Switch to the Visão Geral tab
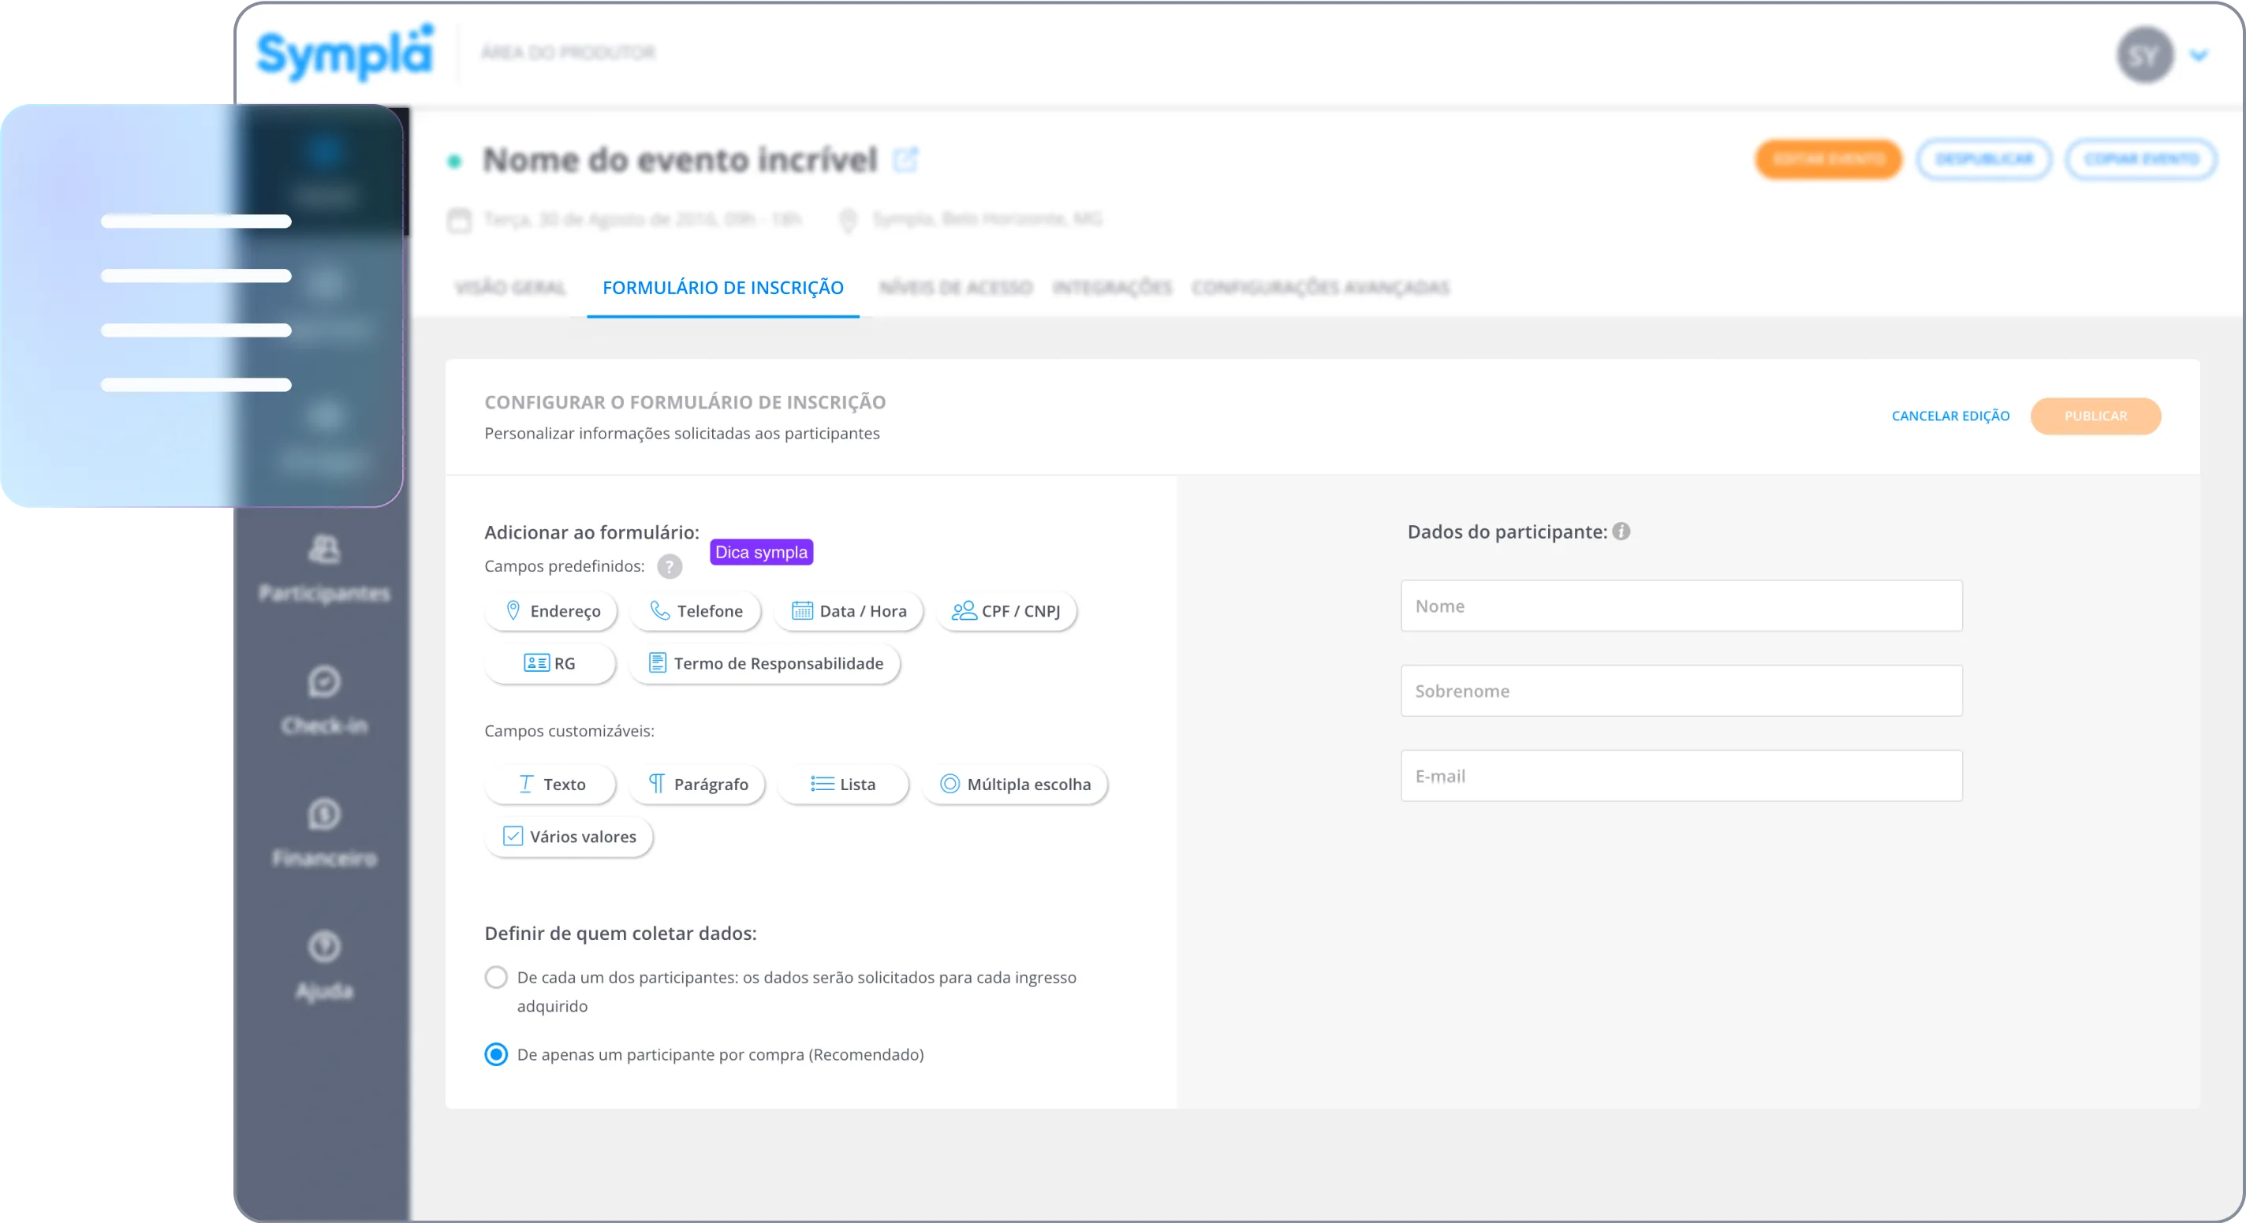 [510, 288]
